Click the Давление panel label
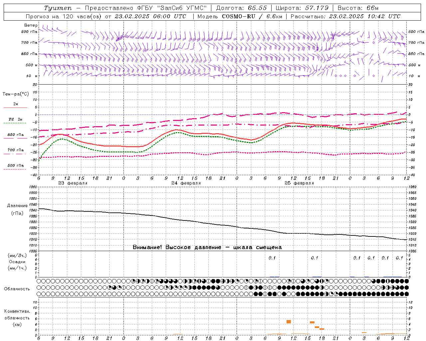Screen dimensions: 426x341 pyautogui.click(x=17, y=206)
